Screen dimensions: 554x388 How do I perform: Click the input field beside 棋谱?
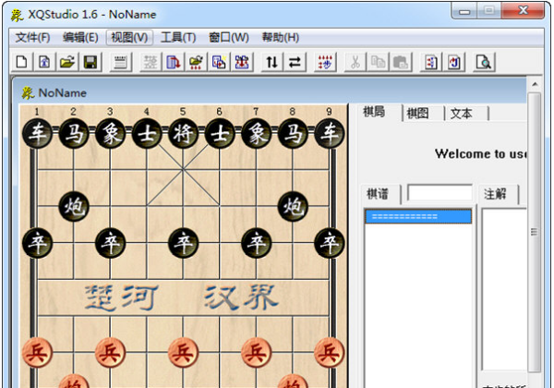coord(440,193)
